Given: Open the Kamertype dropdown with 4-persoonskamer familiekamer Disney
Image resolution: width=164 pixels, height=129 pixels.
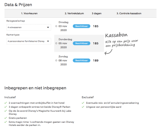Looking at the screenshot, I should tap(29, 41).
